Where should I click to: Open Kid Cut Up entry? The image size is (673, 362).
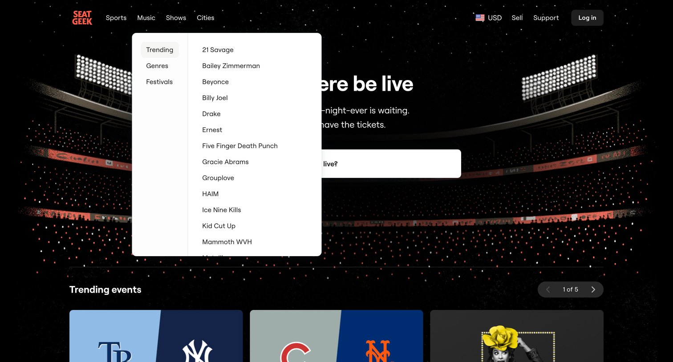pyautogui.click(x=219, y=226)
